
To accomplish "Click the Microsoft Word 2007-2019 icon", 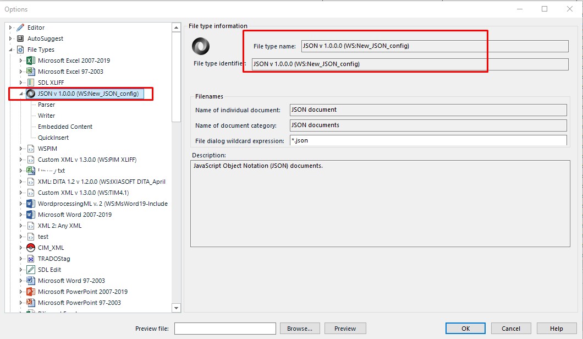I will (31, 215).
